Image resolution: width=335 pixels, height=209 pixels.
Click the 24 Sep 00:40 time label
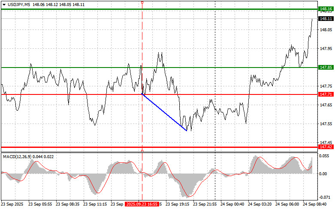coord(232,204)
